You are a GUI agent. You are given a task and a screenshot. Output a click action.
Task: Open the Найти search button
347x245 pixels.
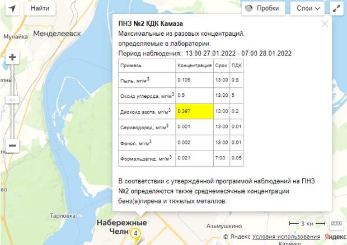40,8
